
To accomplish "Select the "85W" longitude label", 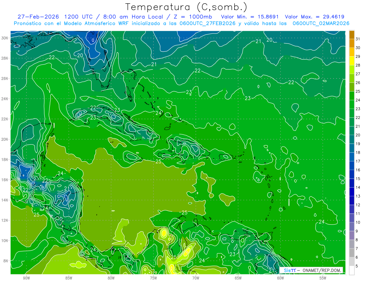I will [x=69, y=278].
